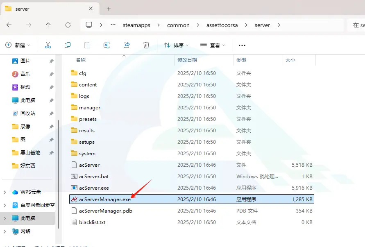
Task: Click the Forward navigation arrow
Action: pyautogui.click(x=29, y=25)
